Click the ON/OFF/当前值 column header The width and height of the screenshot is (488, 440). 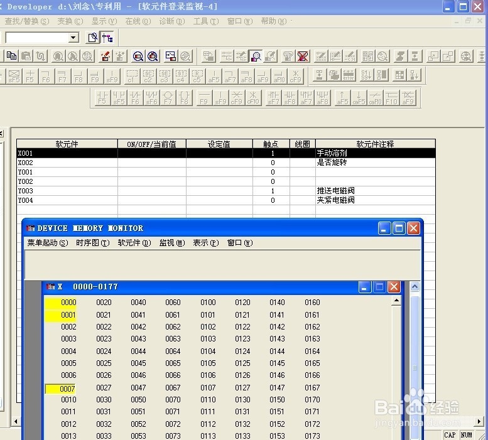point(151,144)
